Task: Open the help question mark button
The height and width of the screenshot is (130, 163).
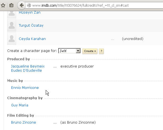Action: 101,51
